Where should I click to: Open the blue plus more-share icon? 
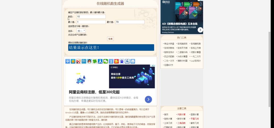[x=67, y=61]
